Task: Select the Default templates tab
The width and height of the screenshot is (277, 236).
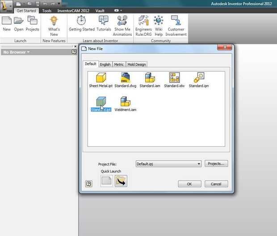Action: (90, 64)
